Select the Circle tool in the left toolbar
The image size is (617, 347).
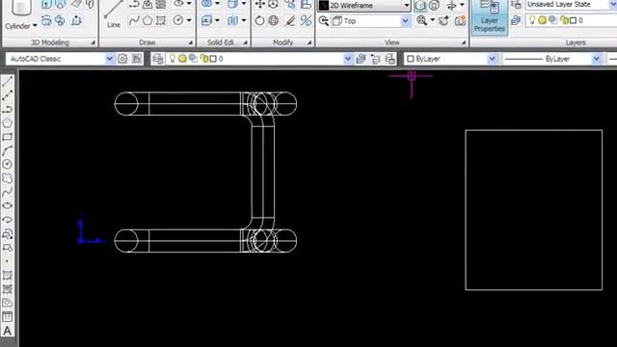pos(8,164)
